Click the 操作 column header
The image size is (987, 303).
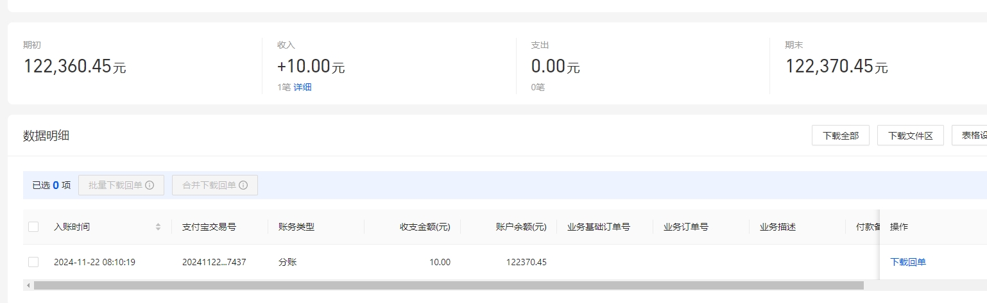pyautogui.click(x=899, y=227)
